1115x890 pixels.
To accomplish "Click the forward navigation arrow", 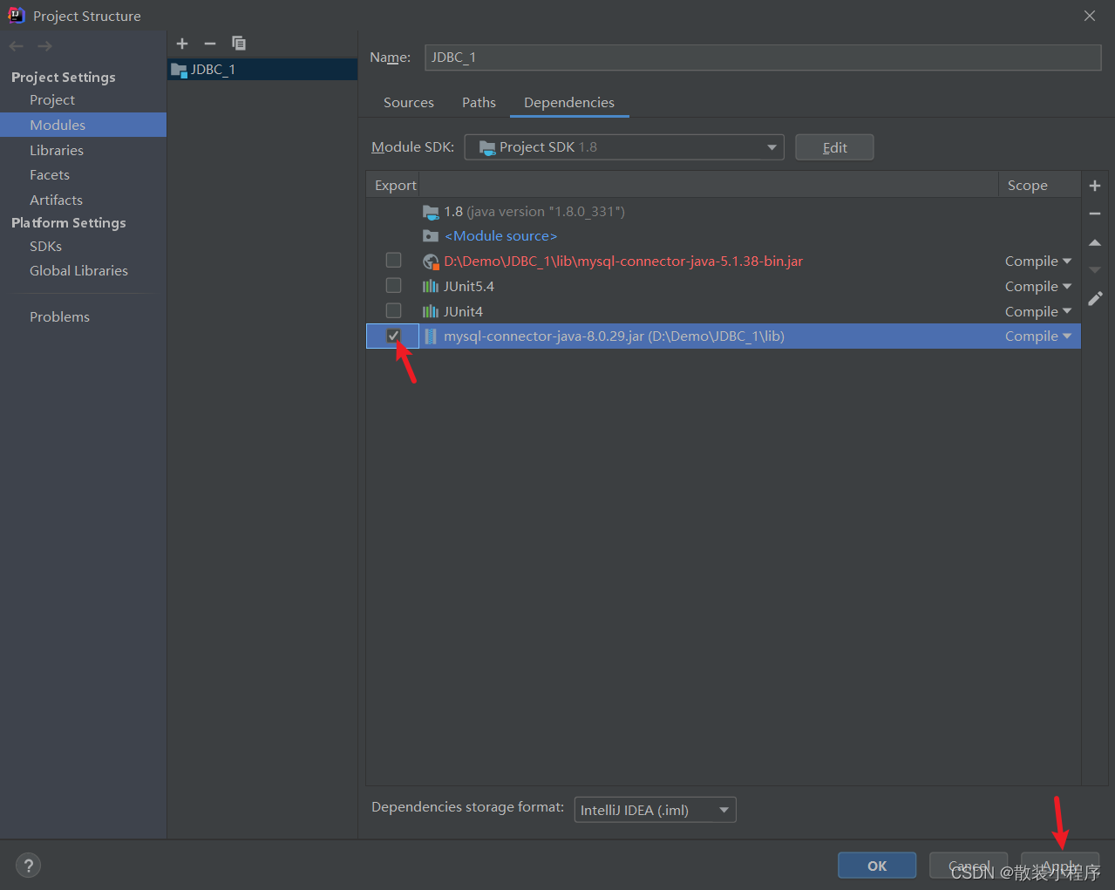I will pos(45,46).
